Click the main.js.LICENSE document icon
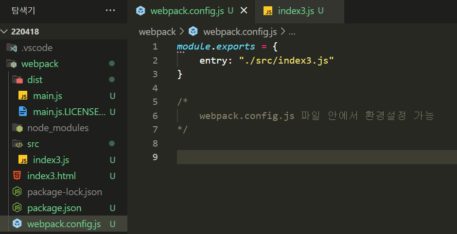This screenshot has width=457, height=234. click(23, 112)
